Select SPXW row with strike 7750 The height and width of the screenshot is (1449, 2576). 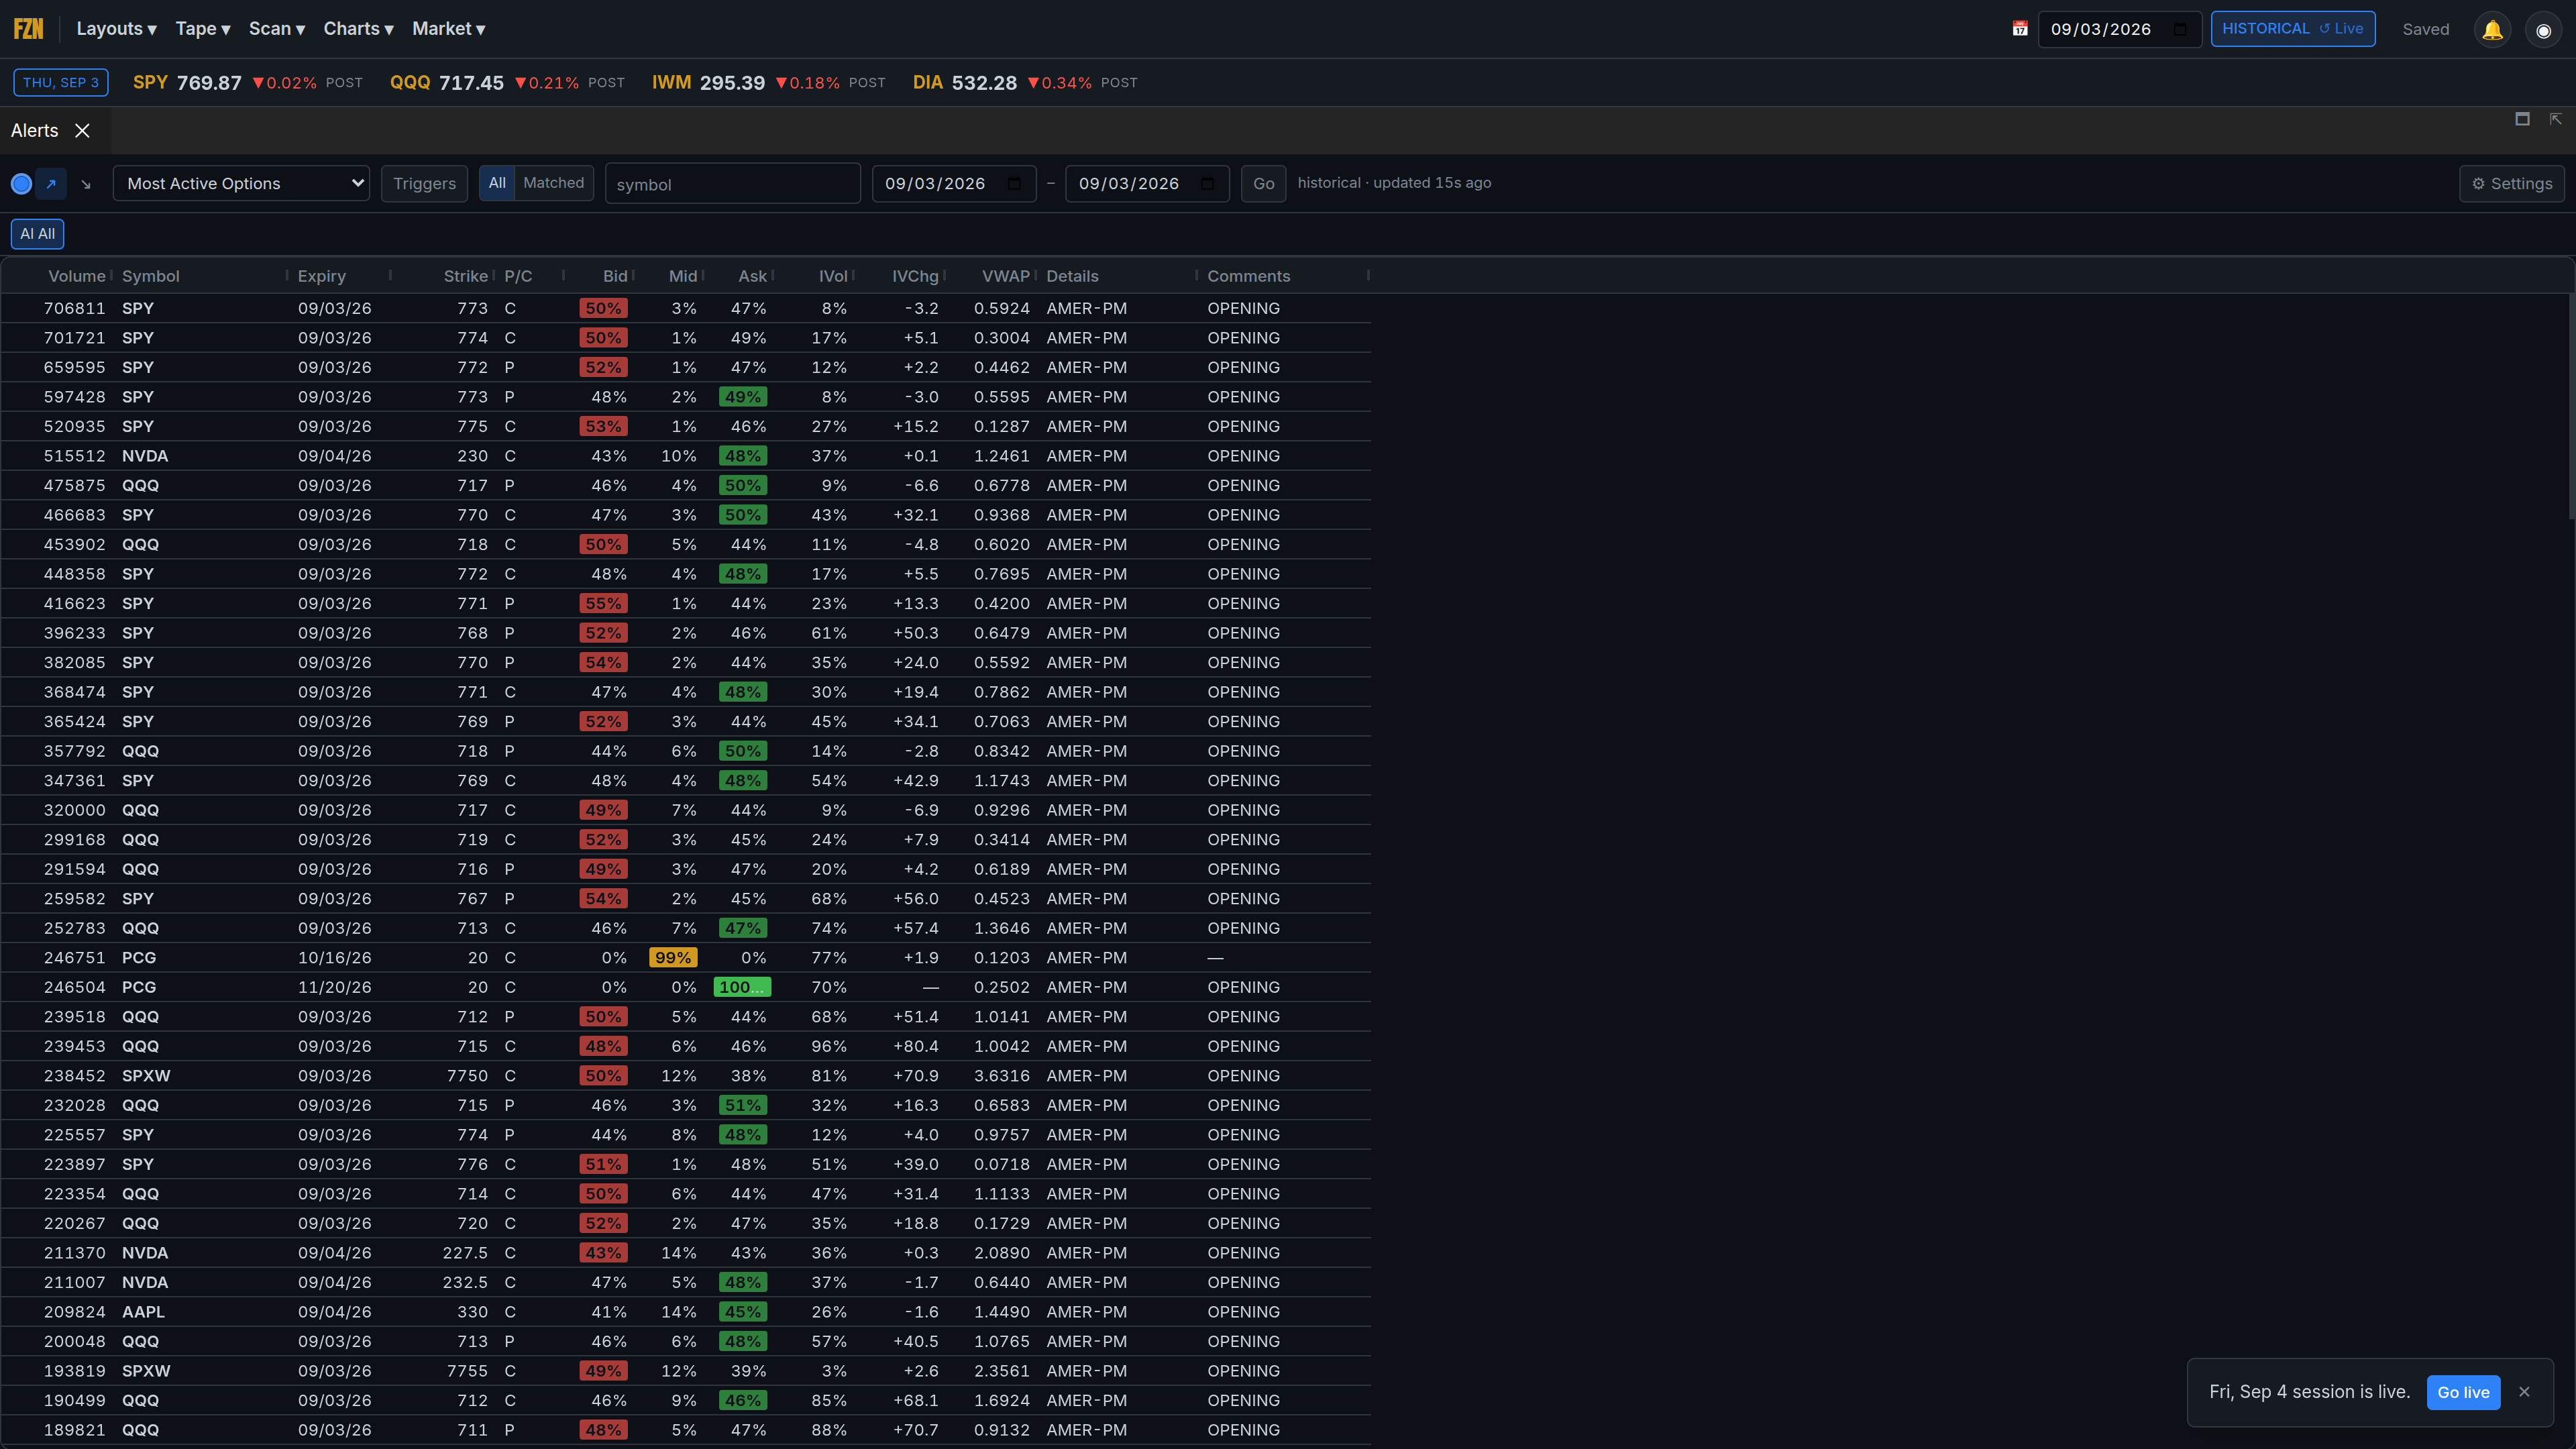[686, 1076]
